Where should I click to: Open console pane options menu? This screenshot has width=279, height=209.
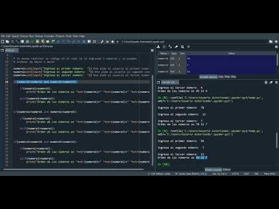tap(276, 82)
